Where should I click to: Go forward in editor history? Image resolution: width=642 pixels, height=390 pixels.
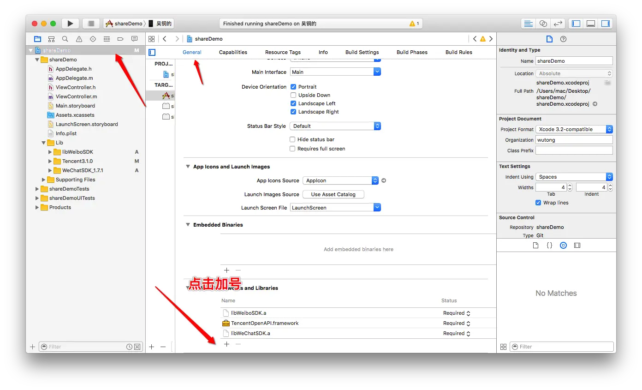(177, 39)
